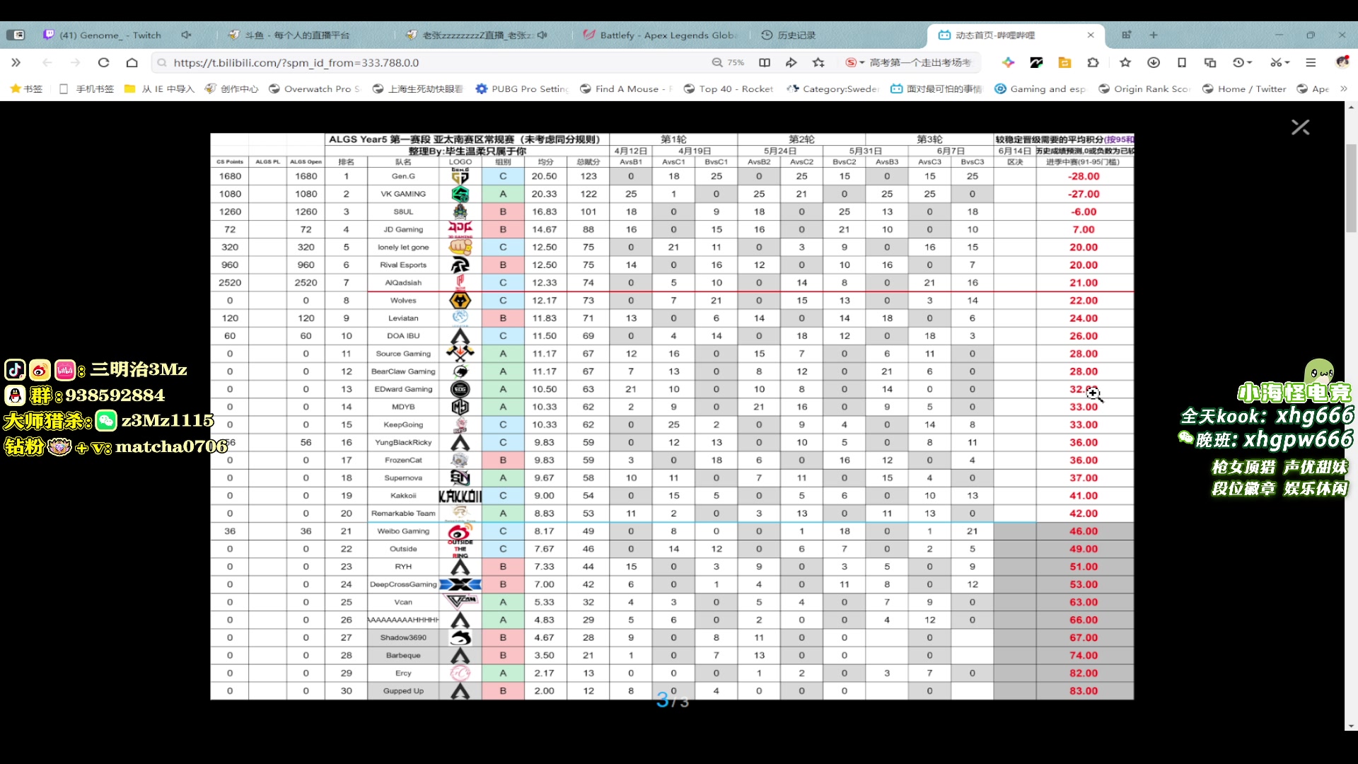Click the Gen.G team name cell
Screen dimensions: 1358x764
pos(403,176)
